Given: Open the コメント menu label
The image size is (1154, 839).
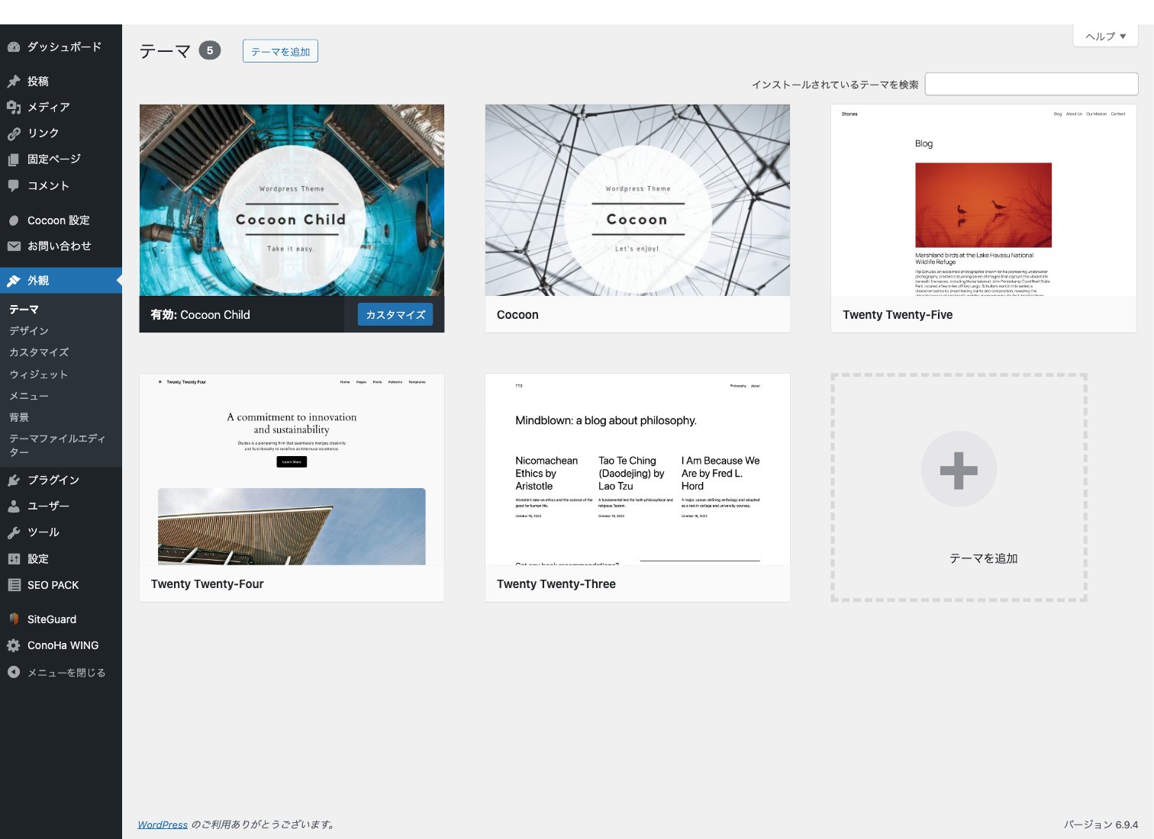Looking at the screenshot, I should point(48,185).
